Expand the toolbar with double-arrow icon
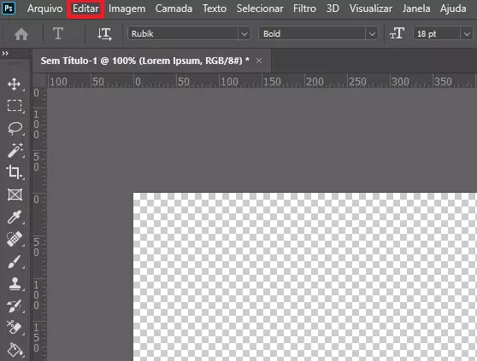477x361 pixels. coord(5,54)
